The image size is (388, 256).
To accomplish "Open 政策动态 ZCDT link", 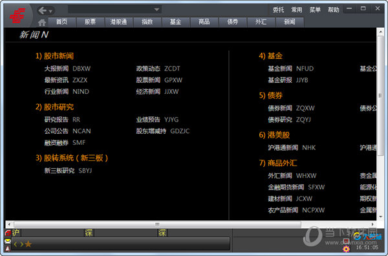I will (158, 69).
